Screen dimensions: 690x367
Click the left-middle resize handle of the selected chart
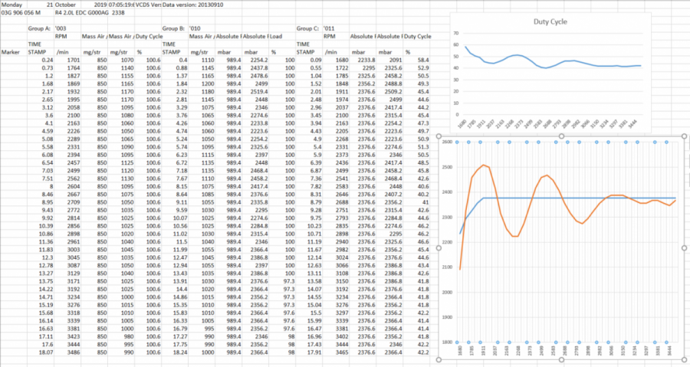(438, 248)
